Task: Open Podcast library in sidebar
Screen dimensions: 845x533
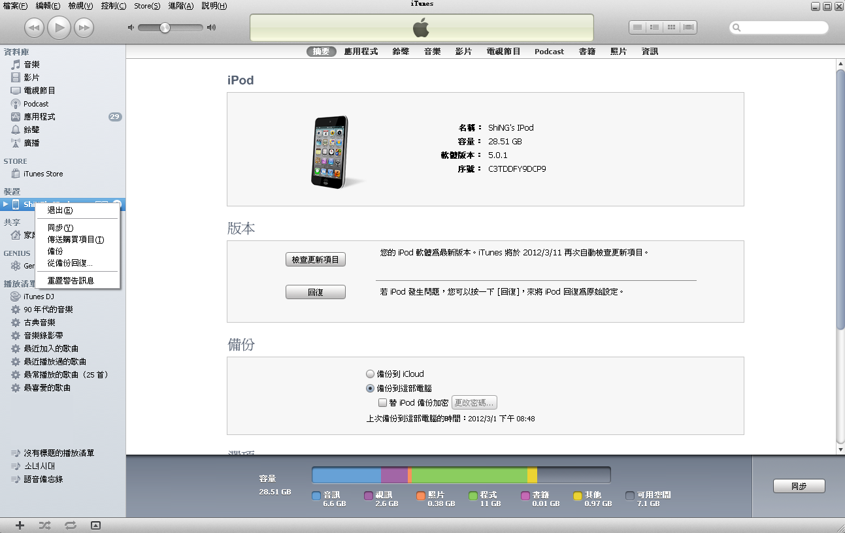Action: tap(36, 103)
